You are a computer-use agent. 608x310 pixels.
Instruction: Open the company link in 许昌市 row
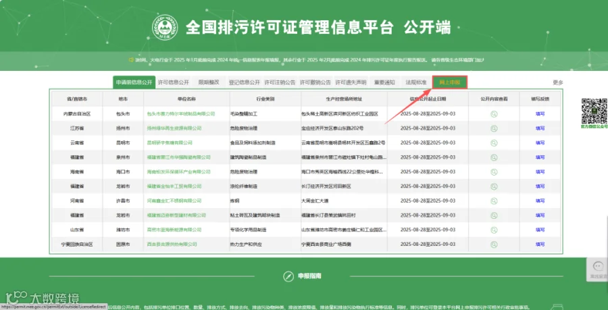(174, 201)
